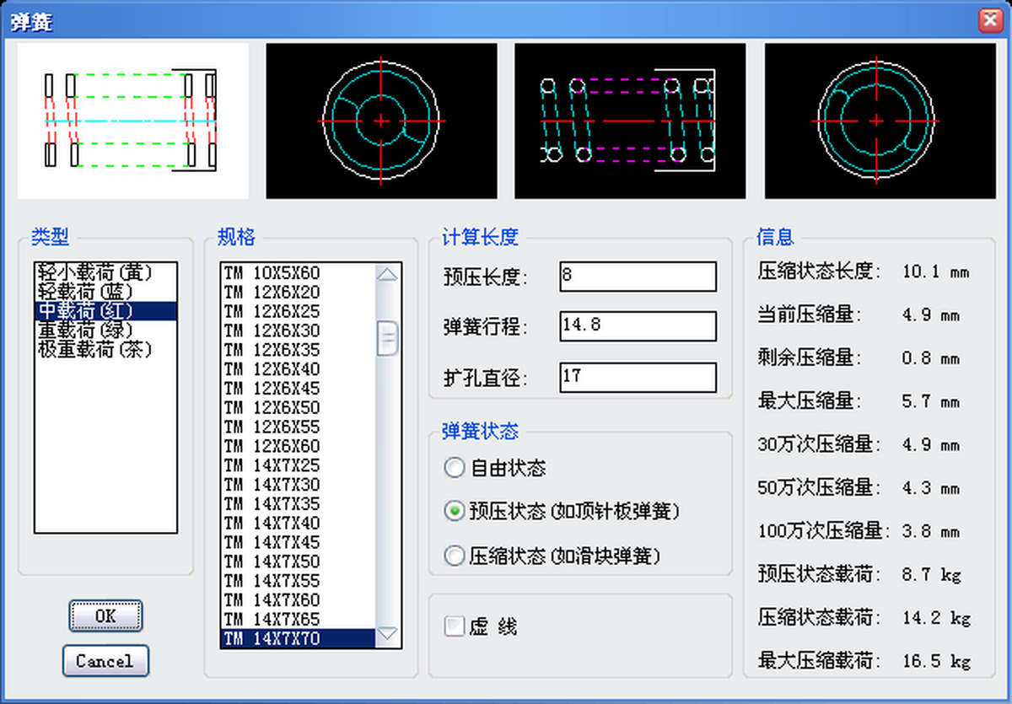
Task: Click the 扩孔直径 input field
Action: click(x=638, y=377)
